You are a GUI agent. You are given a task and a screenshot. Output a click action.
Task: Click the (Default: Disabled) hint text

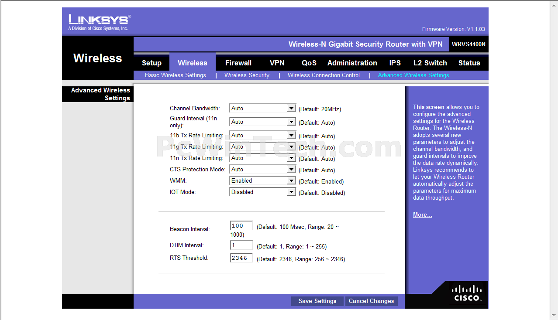point(322,193)
